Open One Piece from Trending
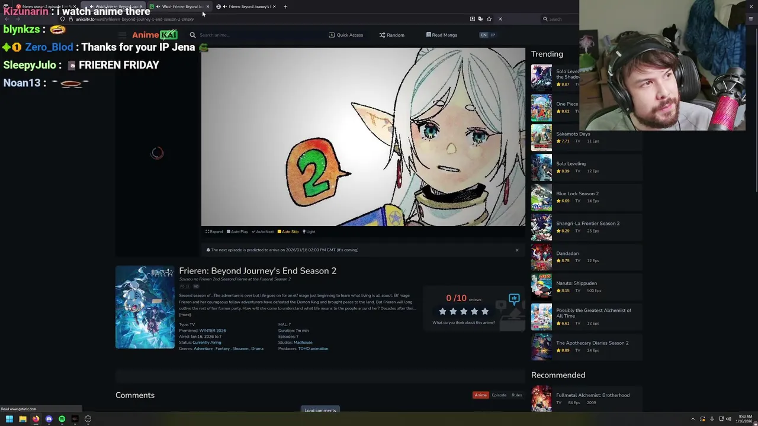Viewport: 758px width, 426px height. (x=586, y=108)
